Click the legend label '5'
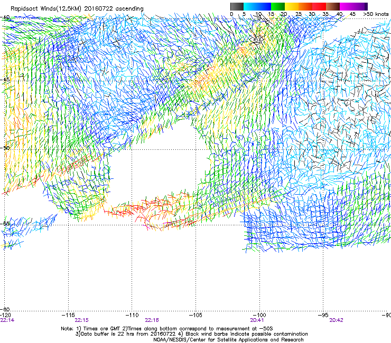Image resolution: width=391 pixels, height=343 pixels. [244, 14]
